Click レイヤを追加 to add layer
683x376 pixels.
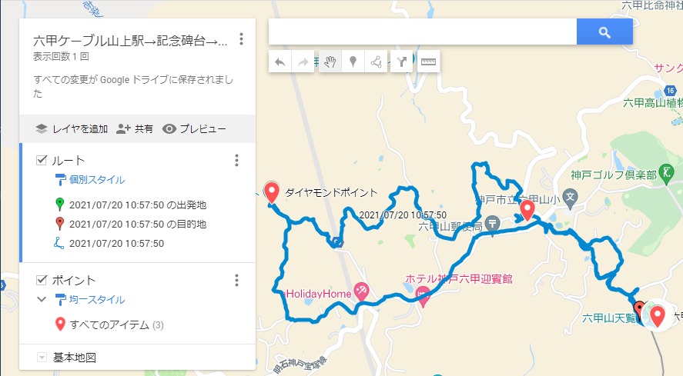72,129
